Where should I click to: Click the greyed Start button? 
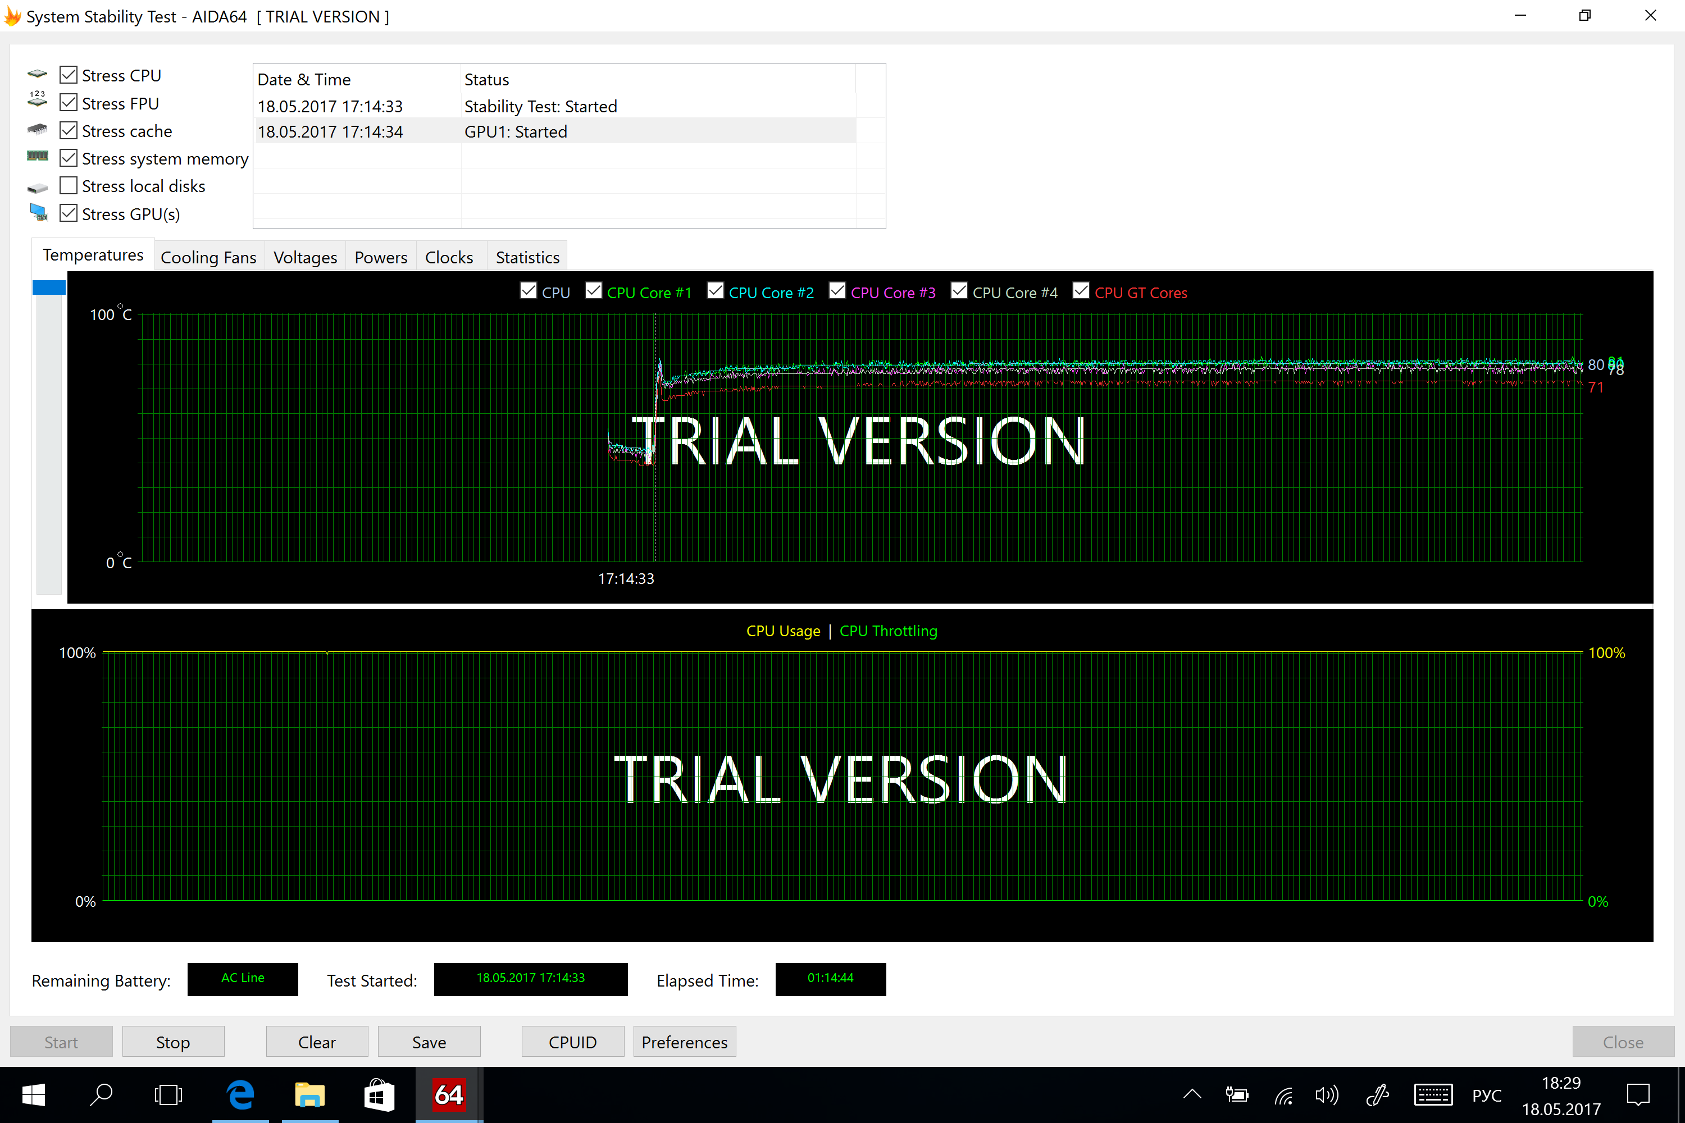pos(62,1042)
